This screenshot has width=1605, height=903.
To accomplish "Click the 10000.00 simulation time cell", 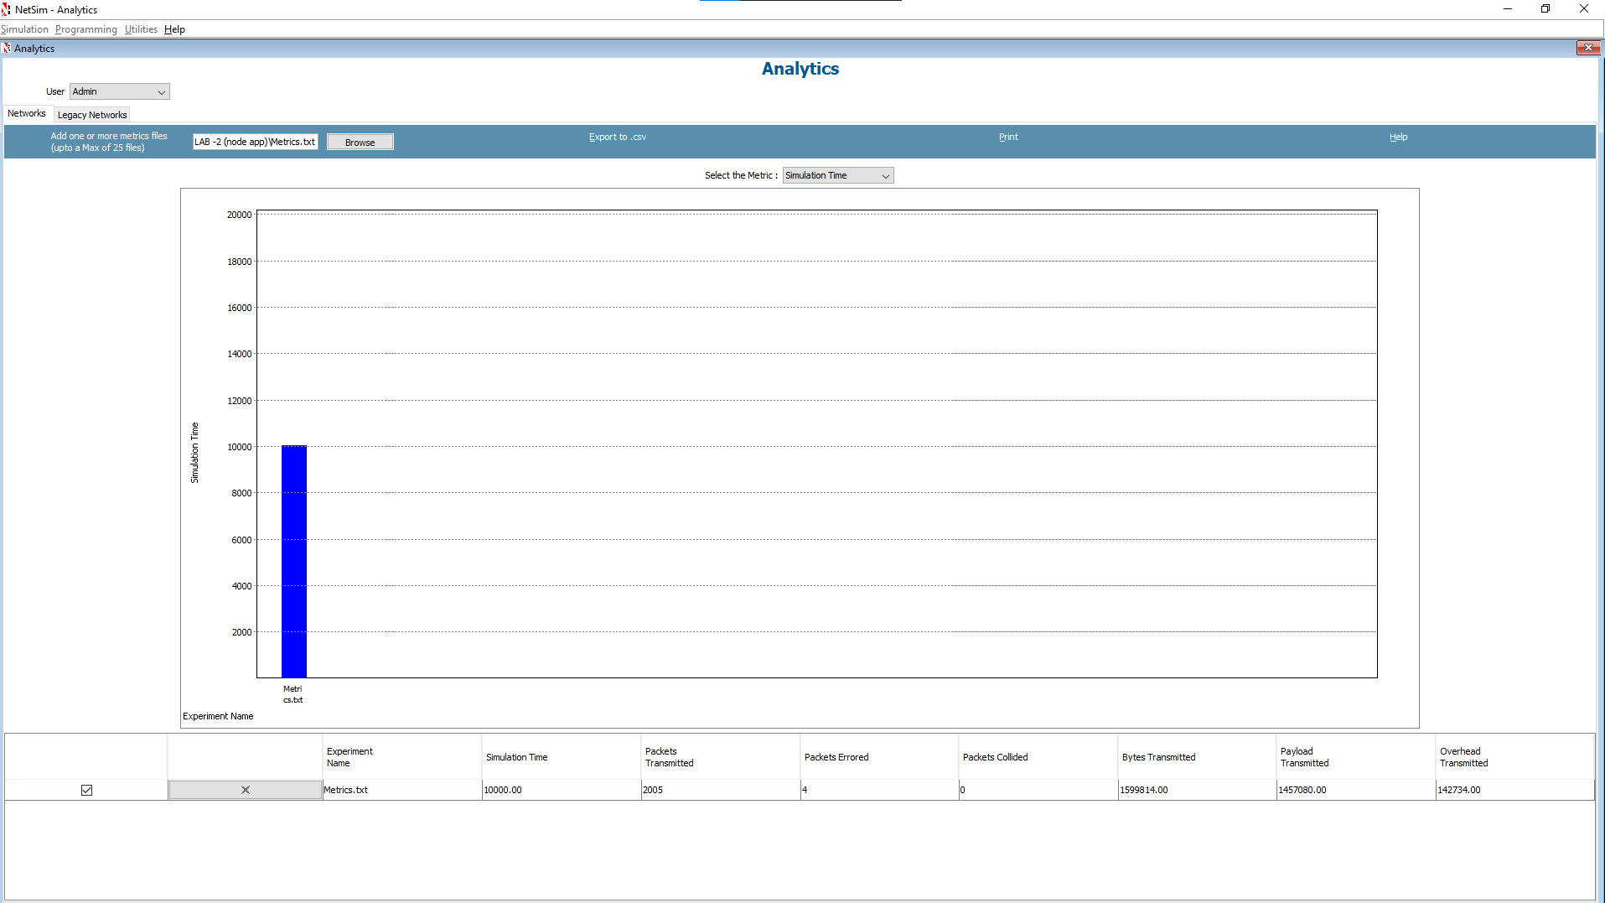I will 561,790.
